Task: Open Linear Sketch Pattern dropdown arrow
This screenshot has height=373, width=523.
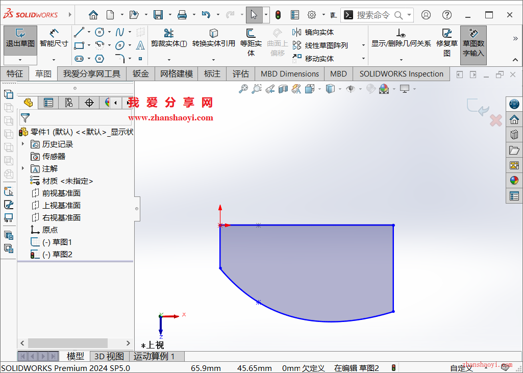Action: [364, 45]
